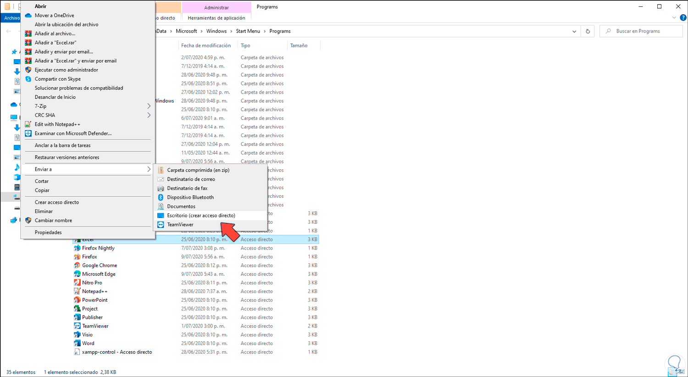
Task: Expand the ribbon with the chevron
Action: [x=674, y=18]
